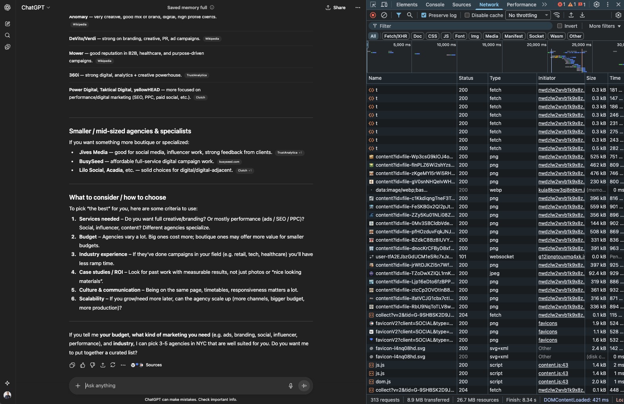Click the network Filter text field
This screenshot has height=404, width=624.
(x=461, y=26)
